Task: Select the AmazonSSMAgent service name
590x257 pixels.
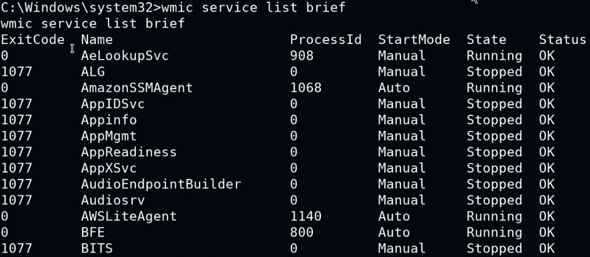Action: pos(137,87)
